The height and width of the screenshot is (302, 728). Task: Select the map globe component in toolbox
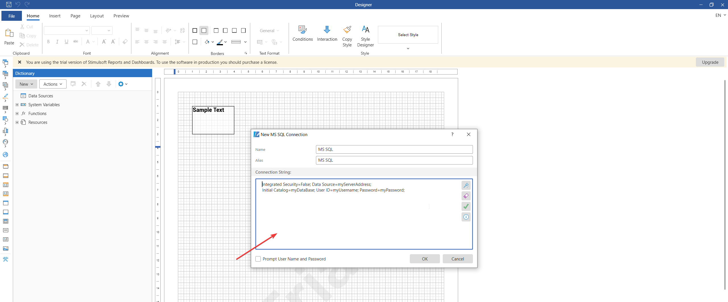coord(5,155)
